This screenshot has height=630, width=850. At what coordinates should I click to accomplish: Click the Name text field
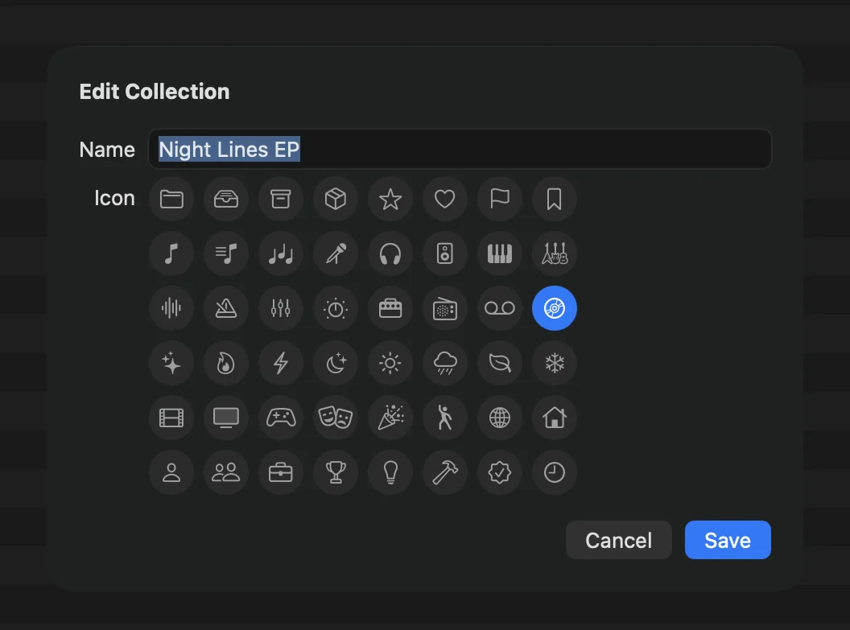point(460,149)
